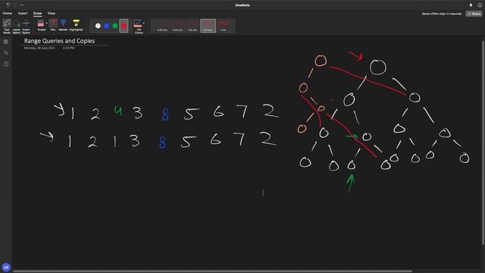
Task: Expand the Eraser options arrow
Action: [47, 24]
